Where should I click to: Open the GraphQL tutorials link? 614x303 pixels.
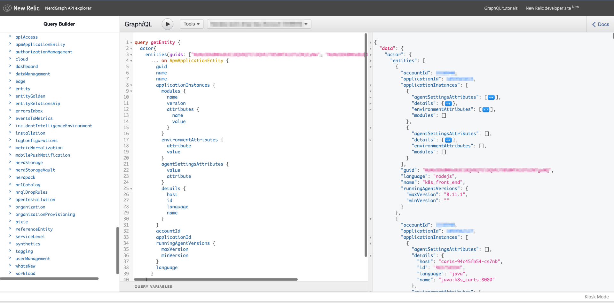500,8
